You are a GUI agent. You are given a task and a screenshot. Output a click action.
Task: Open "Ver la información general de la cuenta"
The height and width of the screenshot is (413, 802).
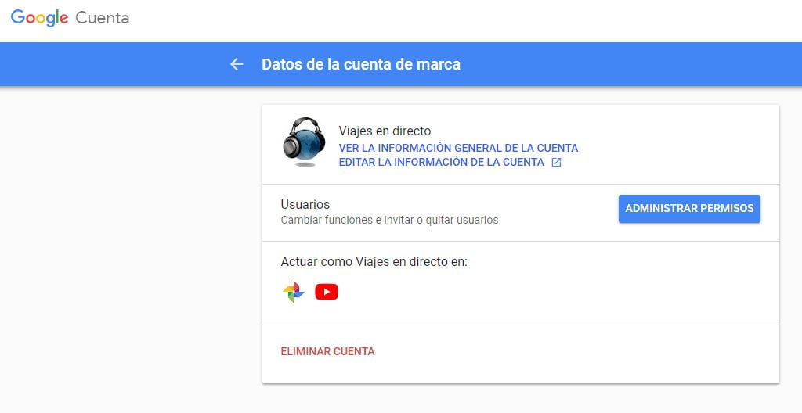pyautogui.click(x=458, y=148)
